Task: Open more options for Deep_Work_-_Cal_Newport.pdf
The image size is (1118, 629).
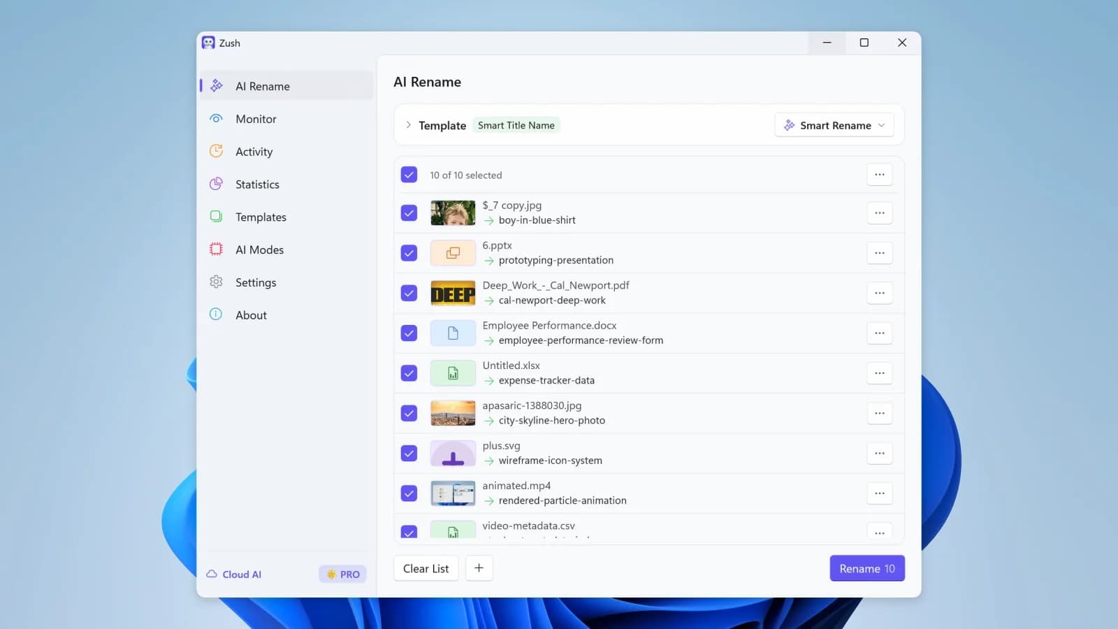Action: click(880, 293)
